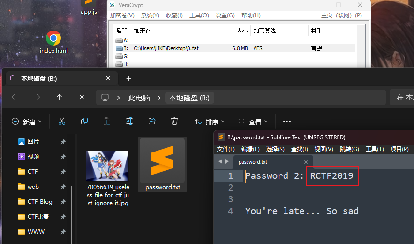
Task: Go up one folder level in Explorer
Action: click(60, 97)
